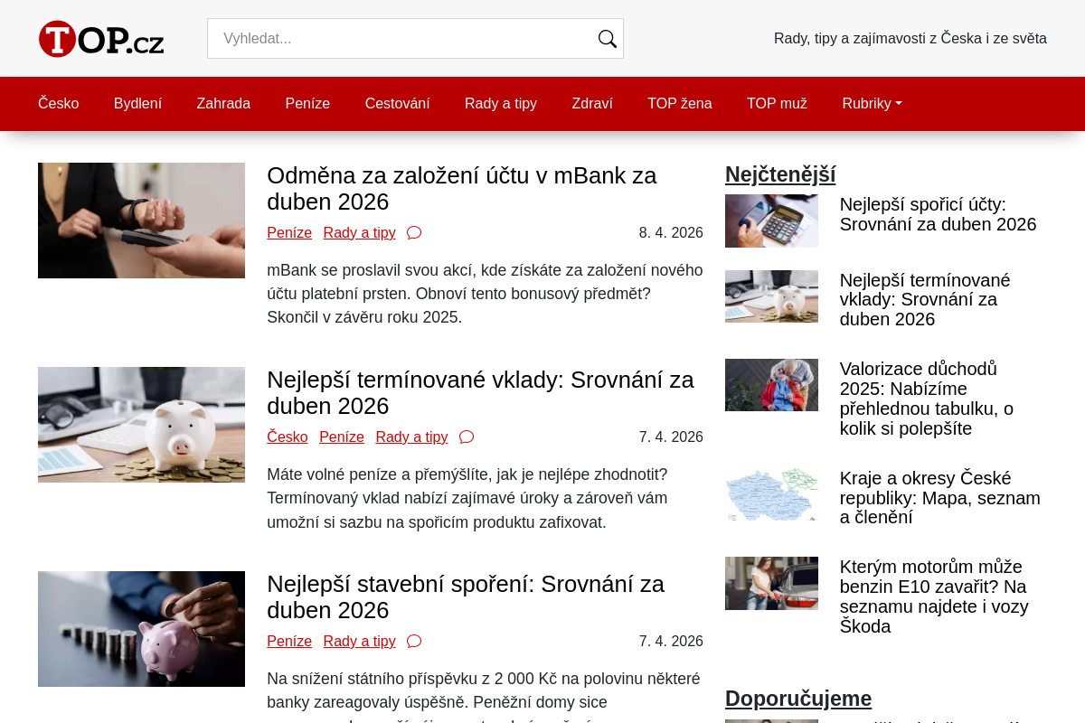Open the "Zdraví" navigation section
Image resolution: width=1085 pixels, height=723 pixels.
coord(591,103)
